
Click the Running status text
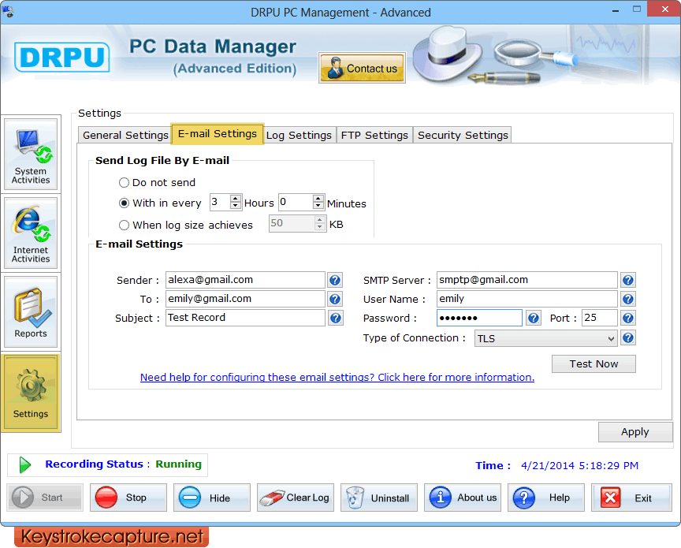pos(178,464)
